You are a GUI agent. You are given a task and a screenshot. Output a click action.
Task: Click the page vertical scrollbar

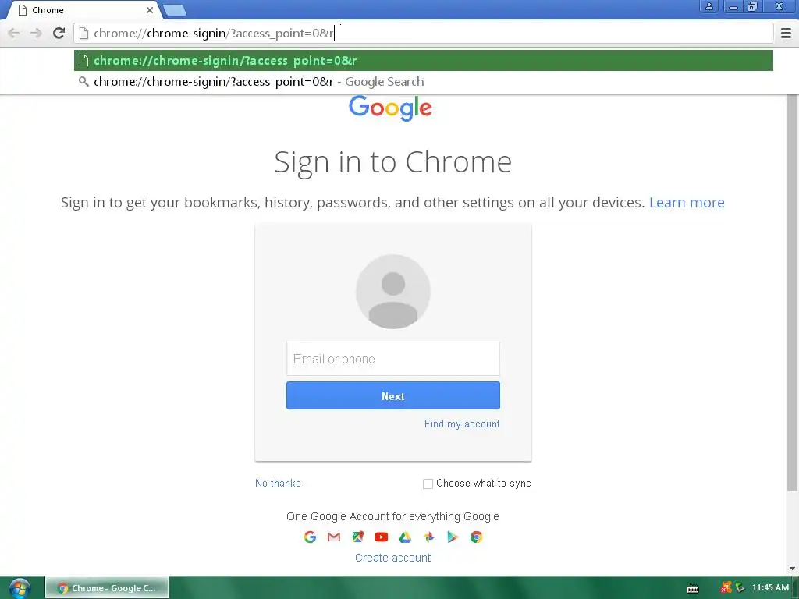792,293
